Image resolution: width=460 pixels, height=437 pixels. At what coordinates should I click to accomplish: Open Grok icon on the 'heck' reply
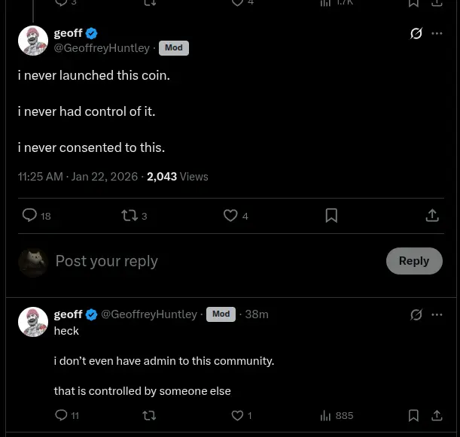coord(416,314)
